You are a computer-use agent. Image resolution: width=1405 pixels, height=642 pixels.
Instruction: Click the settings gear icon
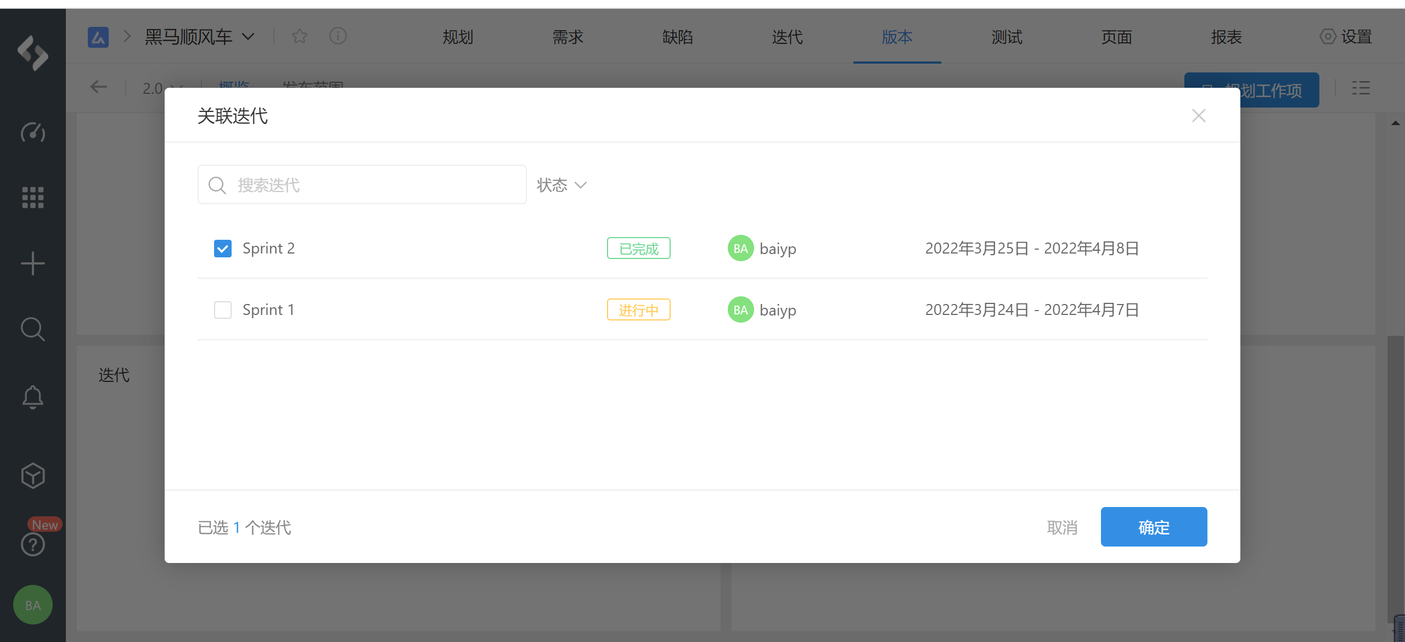point(1328,37)
